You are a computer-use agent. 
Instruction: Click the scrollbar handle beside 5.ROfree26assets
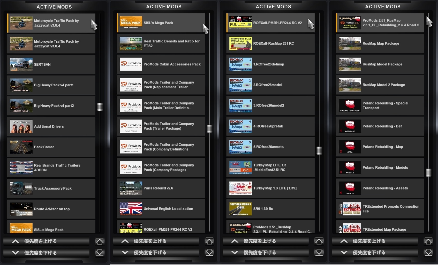click(x=319, y=150)
